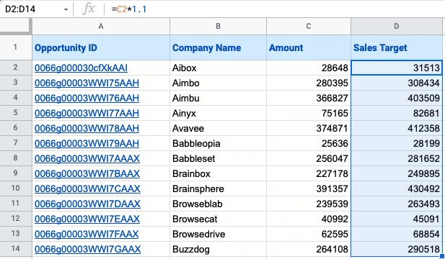The height and width of the screenshot is (259, 445).
Task: Select the Babbleopia company cell
Action: pyautogui.click(x=218, y=143)
